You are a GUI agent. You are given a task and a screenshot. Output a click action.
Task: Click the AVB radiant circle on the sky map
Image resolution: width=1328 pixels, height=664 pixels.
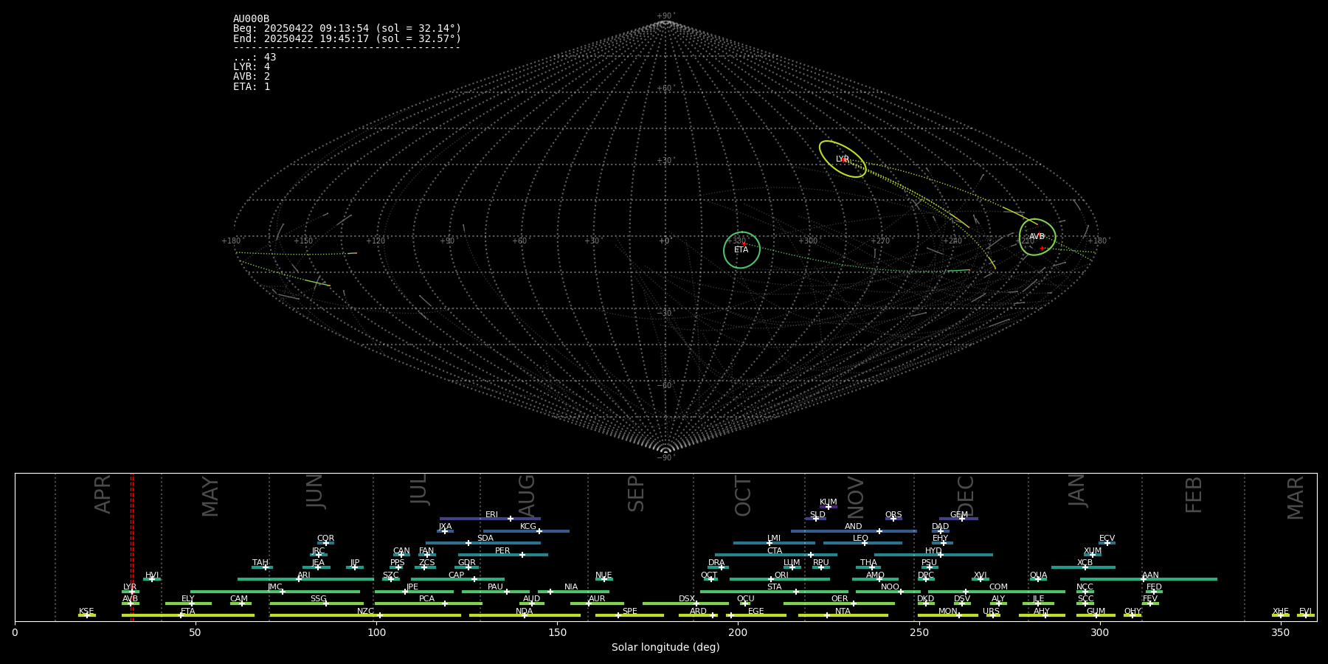tap(1037, 237)
